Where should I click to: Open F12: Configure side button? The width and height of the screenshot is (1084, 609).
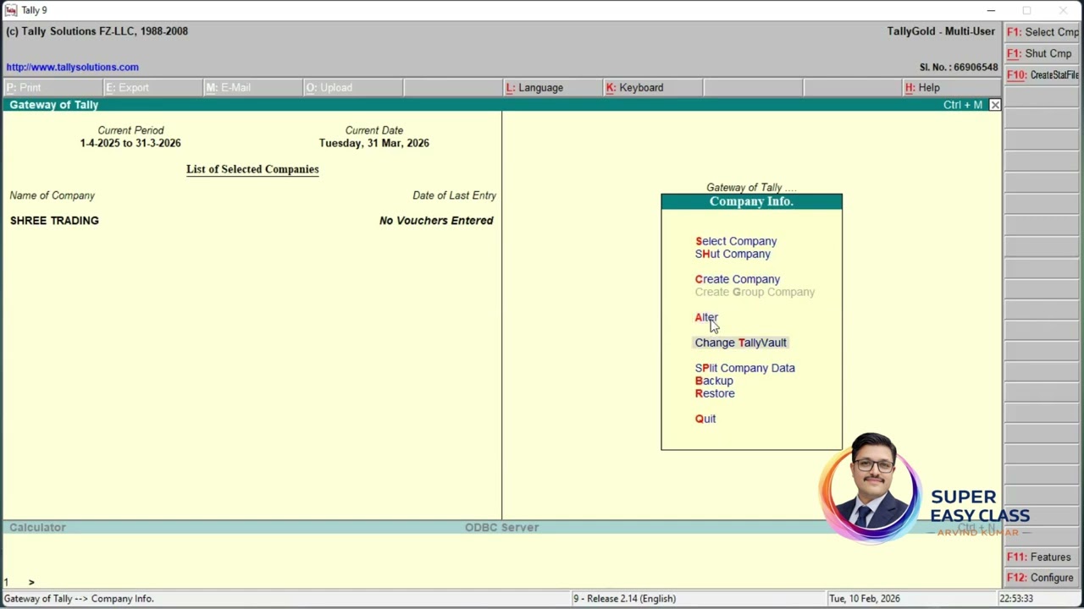pyautogui.click(x=1043, y=578)
